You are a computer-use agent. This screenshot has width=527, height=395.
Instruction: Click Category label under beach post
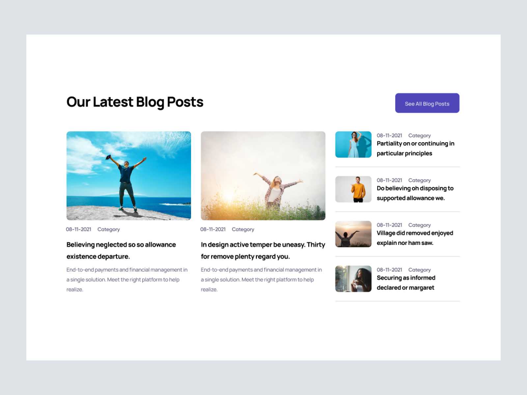[x=109, y=229]
